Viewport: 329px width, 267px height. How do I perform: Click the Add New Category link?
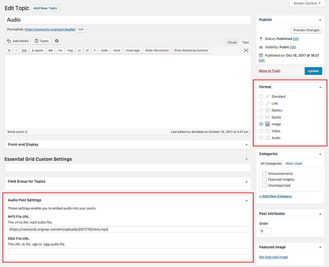pyautogui.click(x=275, y=196)
